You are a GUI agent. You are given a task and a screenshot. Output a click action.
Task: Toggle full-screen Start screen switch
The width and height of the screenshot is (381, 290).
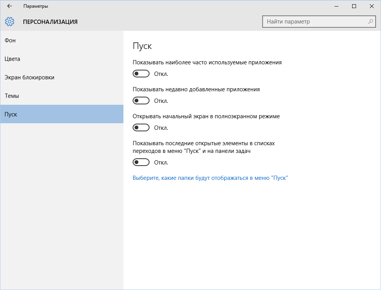point(141,127)
